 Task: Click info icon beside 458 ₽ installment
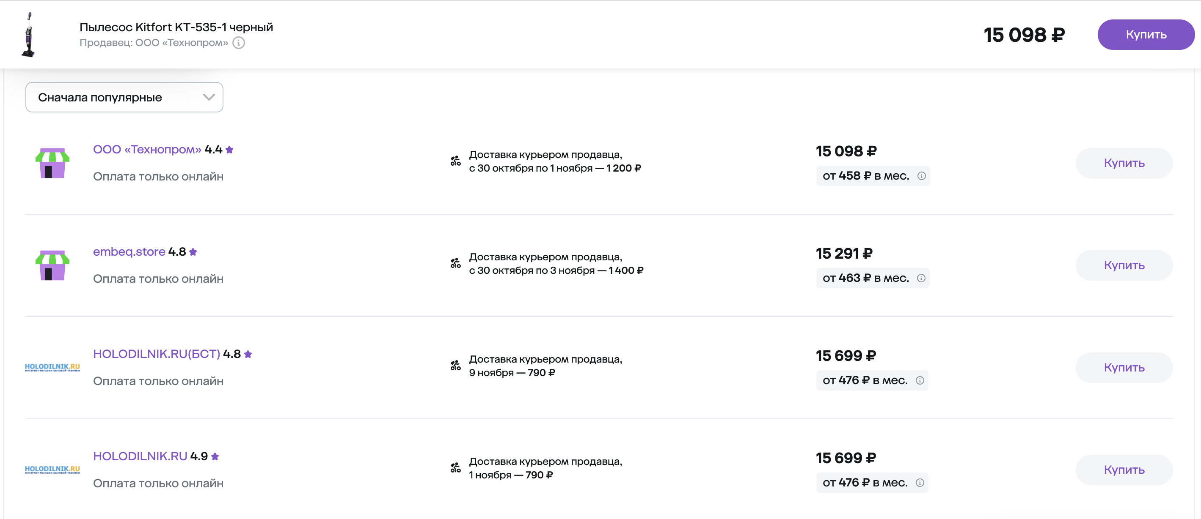point(921,176)
